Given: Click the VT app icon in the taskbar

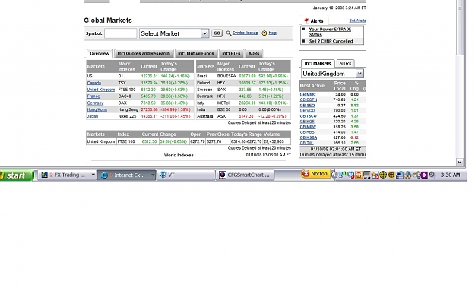Looking at the screenshot, I should [163, 175].
